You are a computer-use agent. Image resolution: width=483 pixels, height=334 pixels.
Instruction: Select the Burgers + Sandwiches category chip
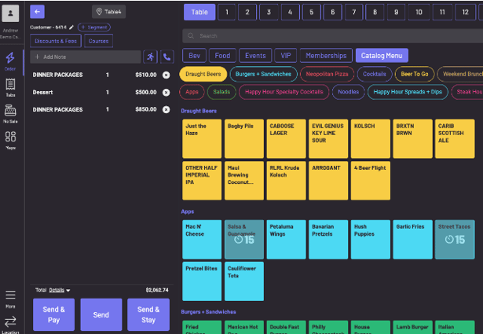pos(262,74)
